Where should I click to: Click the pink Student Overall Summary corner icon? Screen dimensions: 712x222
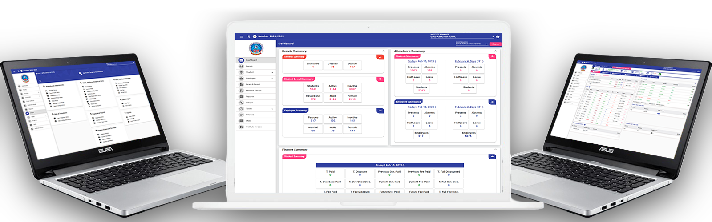pyautogui.click(x=380, y=79)
